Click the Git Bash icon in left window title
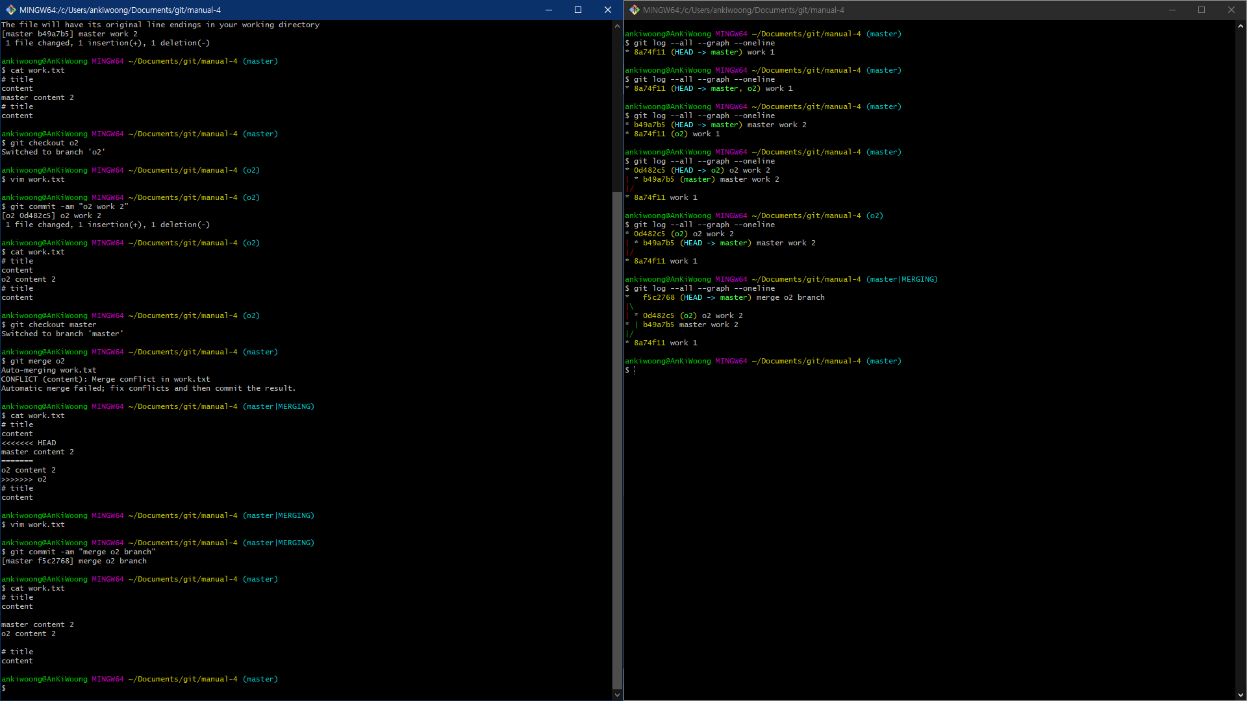 pyautogui.click(x=10, y=10)
